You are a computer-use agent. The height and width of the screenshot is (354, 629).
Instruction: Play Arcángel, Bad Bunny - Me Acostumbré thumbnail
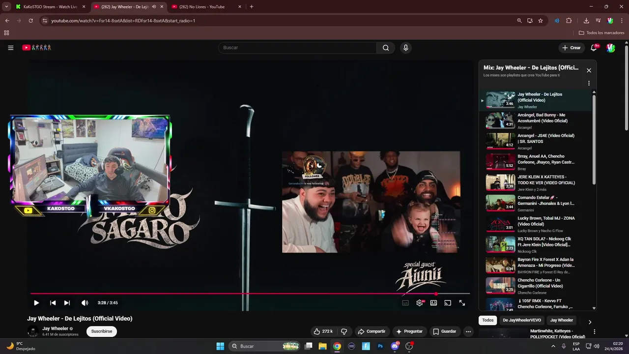[500, 120]
